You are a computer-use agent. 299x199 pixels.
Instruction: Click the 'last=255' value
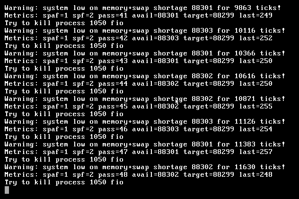point(256,106)
